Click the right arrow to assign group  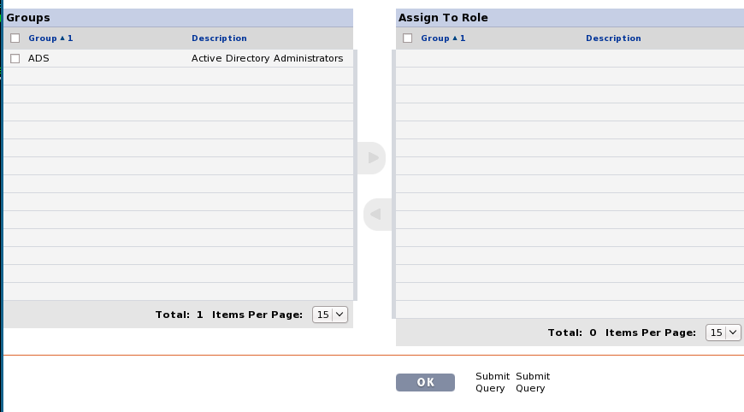tap(371, 158)
